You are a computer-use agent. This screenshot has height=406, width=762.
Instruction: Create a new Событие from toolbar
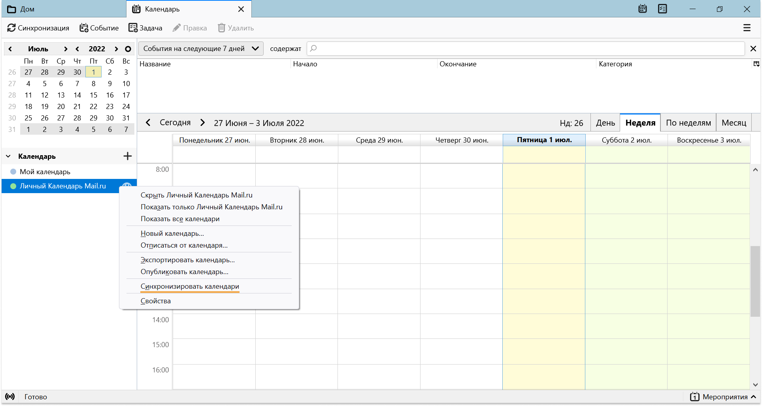pos(99,28)
